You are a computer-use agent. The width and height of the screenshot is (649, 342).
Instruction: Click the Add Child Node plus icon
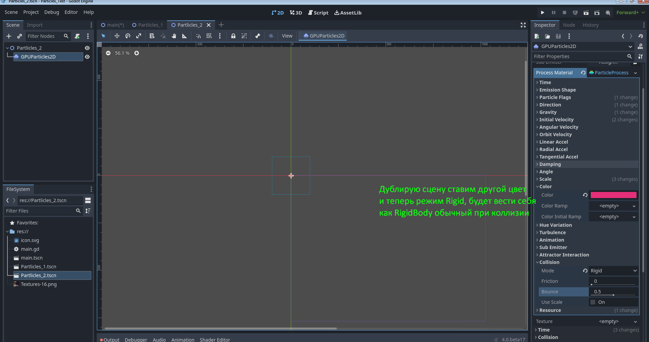(x=9, y=36)
